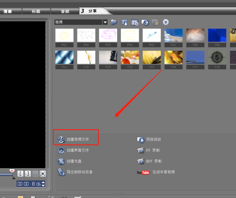Click the YouTube logo icon

143,173
